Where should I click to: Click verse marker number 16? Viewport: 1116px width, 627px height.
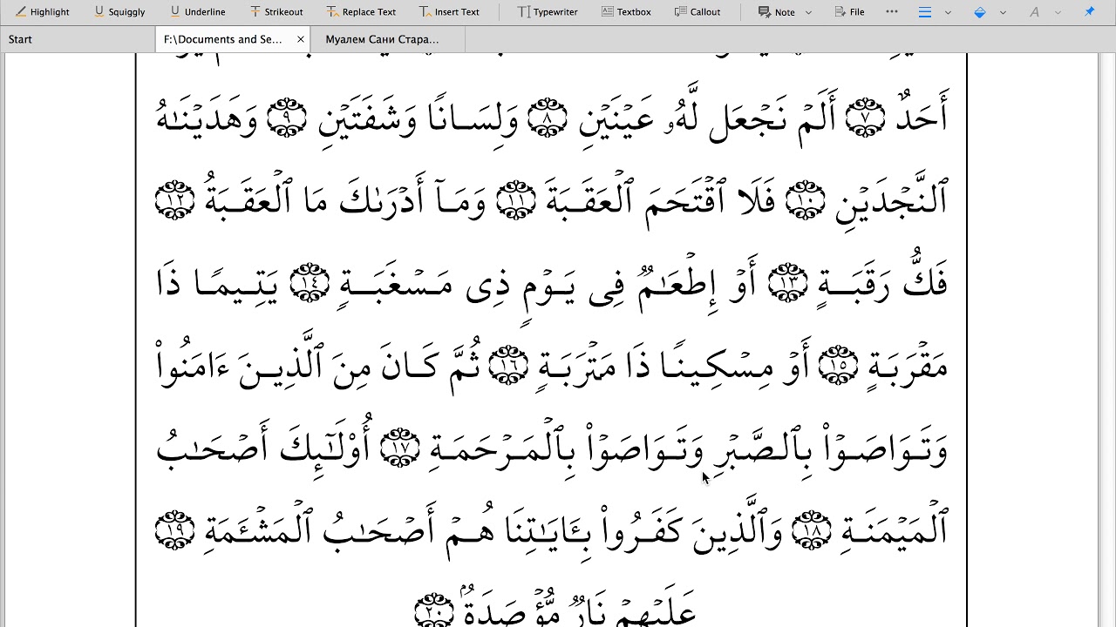coord(509,365)
